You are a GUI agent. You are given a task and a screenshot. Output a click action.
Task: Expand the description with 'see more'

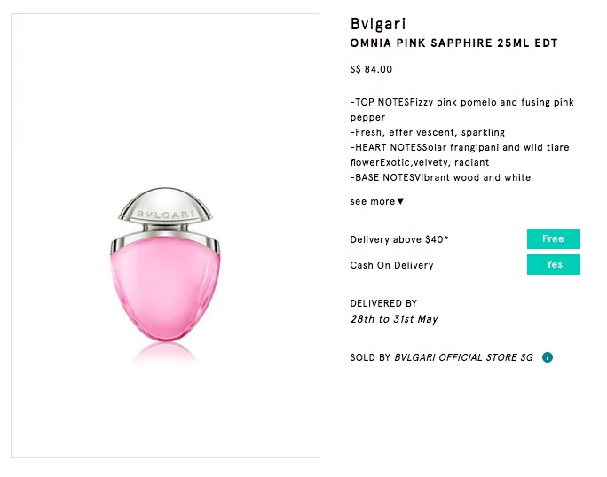[373, 201]
